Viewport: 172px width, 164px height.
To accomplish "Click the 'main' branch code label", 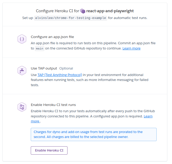I will (40, 48).
